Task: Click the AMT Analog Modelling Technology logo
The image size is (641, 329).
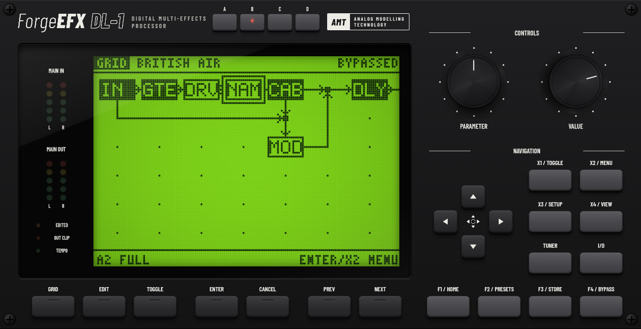Action: click(x=368, y=22)
